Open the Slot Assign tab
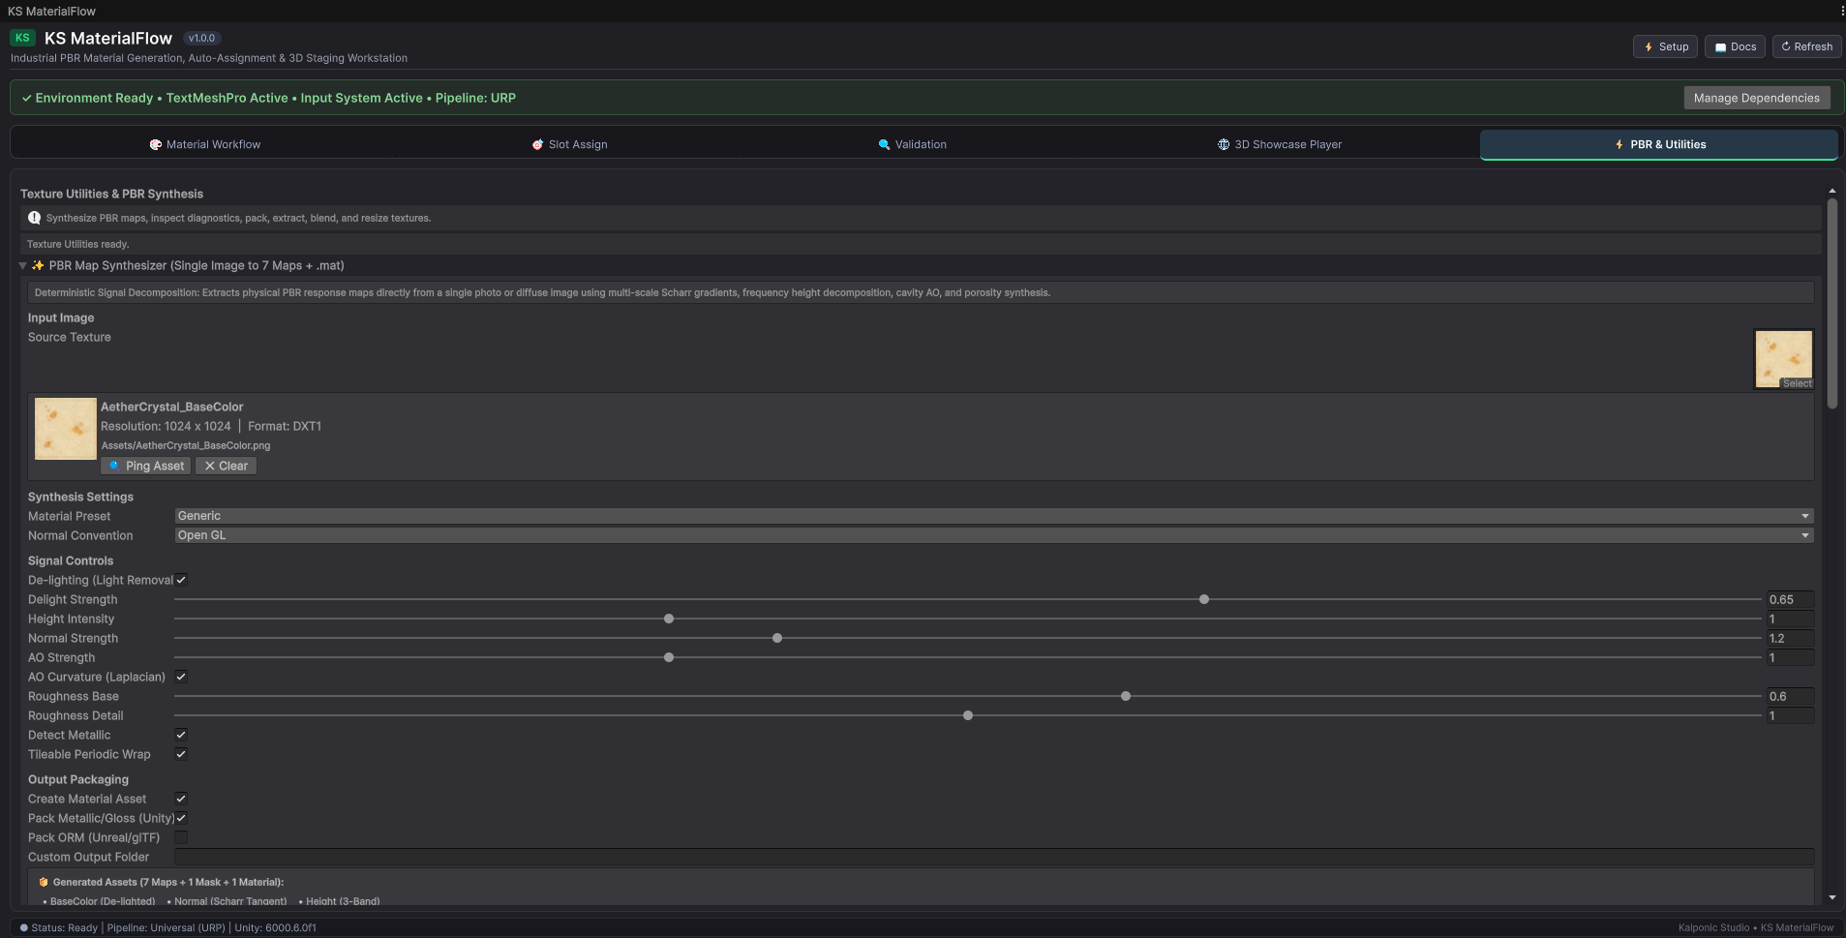Screen dimensions: 1846x938 pos(569,144)
